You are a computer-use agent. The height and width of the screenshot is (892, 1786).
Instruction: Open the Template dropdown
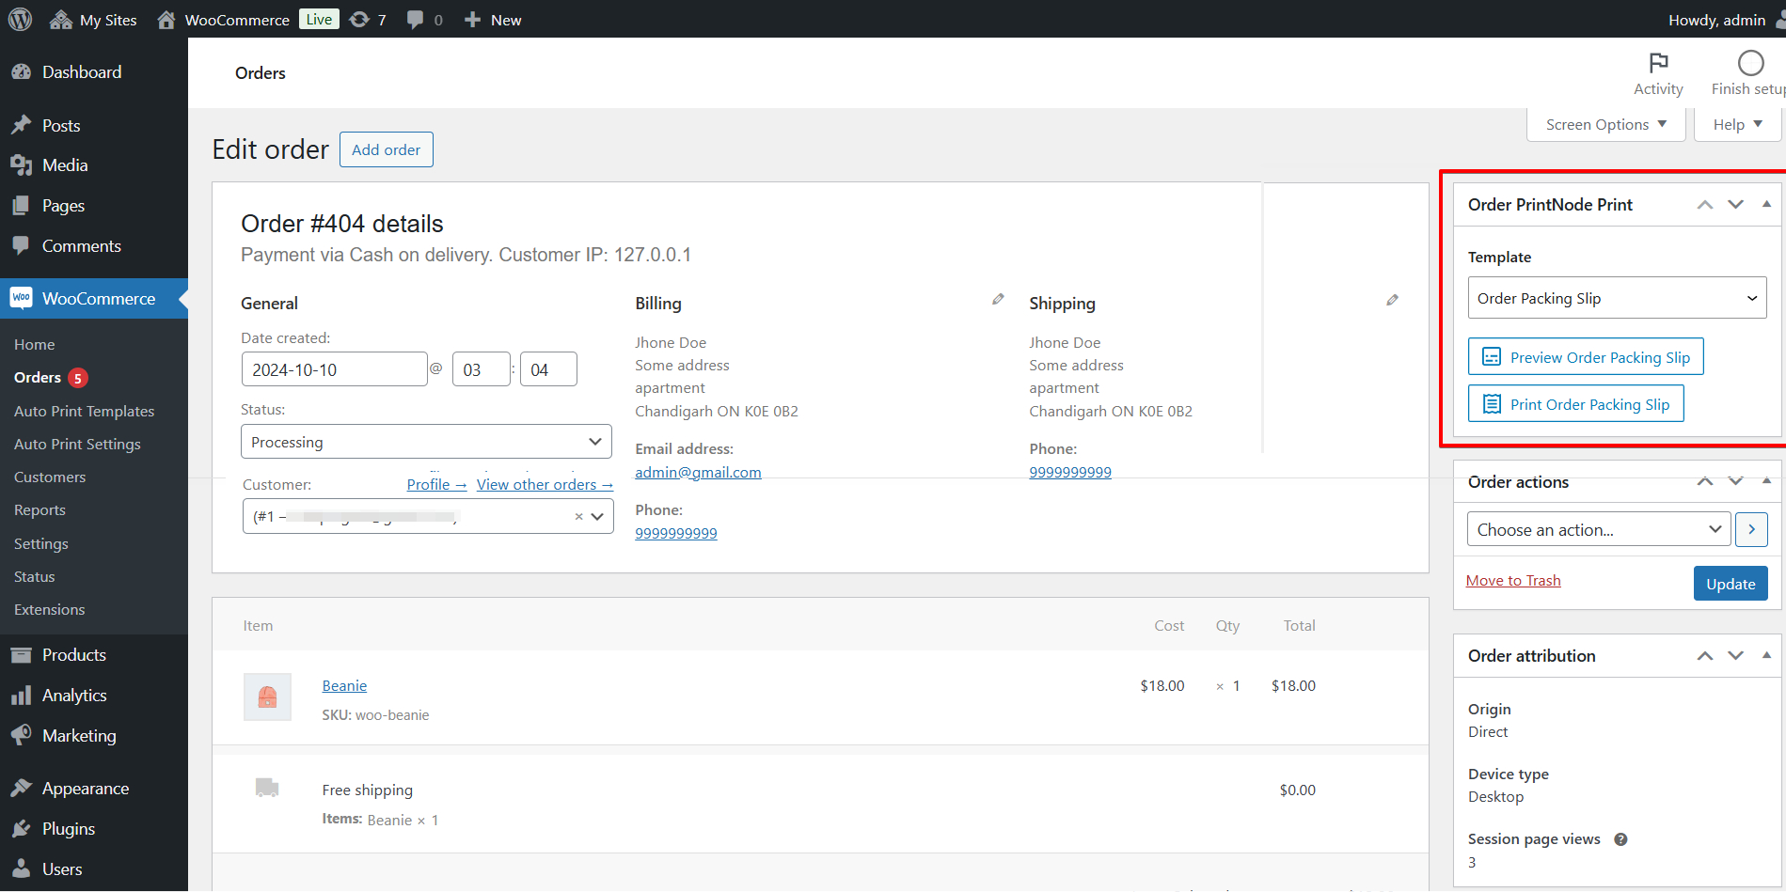(1616, 298)
